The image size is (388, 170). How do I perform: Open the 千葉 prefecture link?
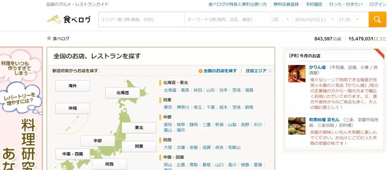click(211, 107)
